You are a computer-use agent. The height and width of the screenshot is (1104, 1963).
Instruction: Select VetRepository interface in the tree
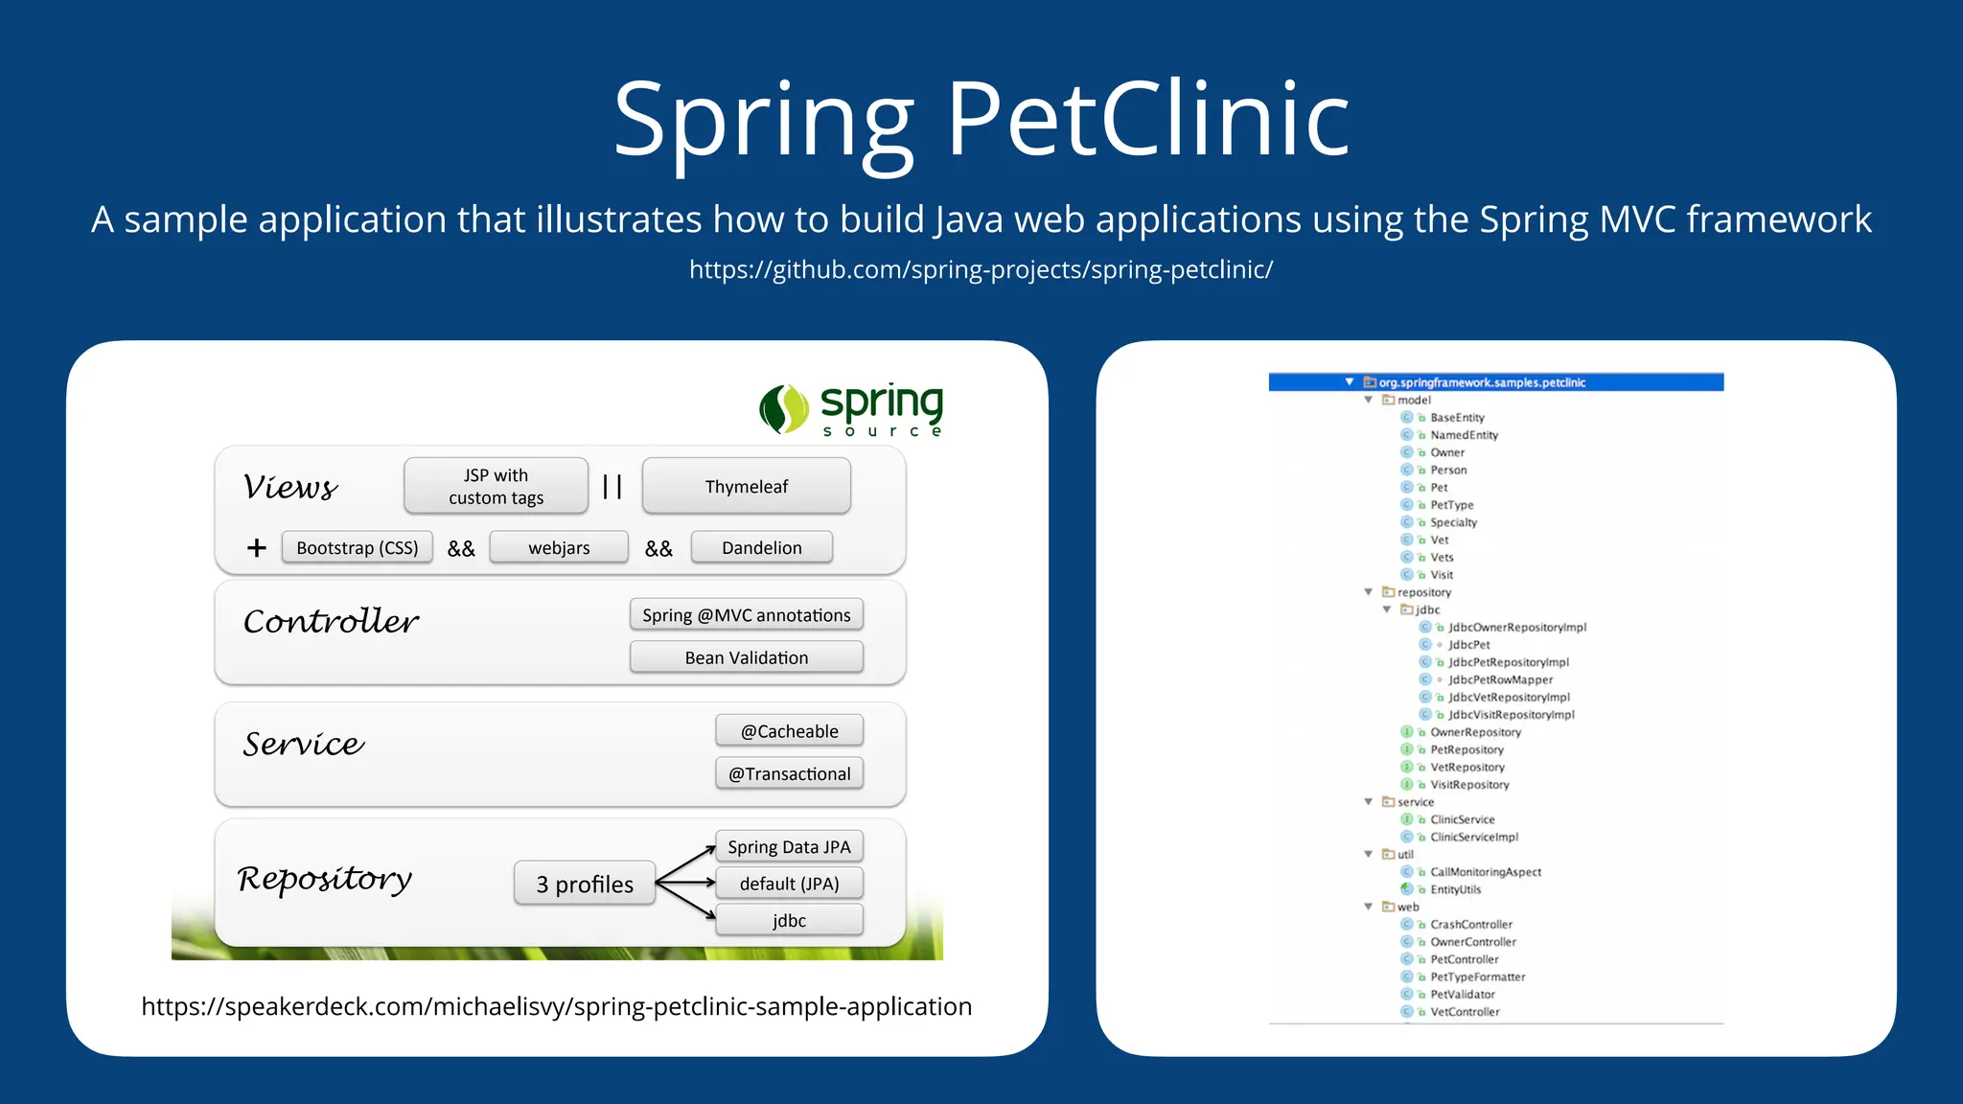click(x=1467, y=767)
